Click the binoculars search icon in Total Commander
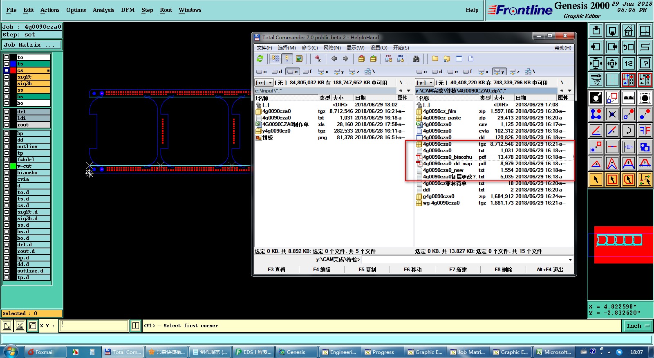Screen dimensions: 654x358 click(416, 59)
